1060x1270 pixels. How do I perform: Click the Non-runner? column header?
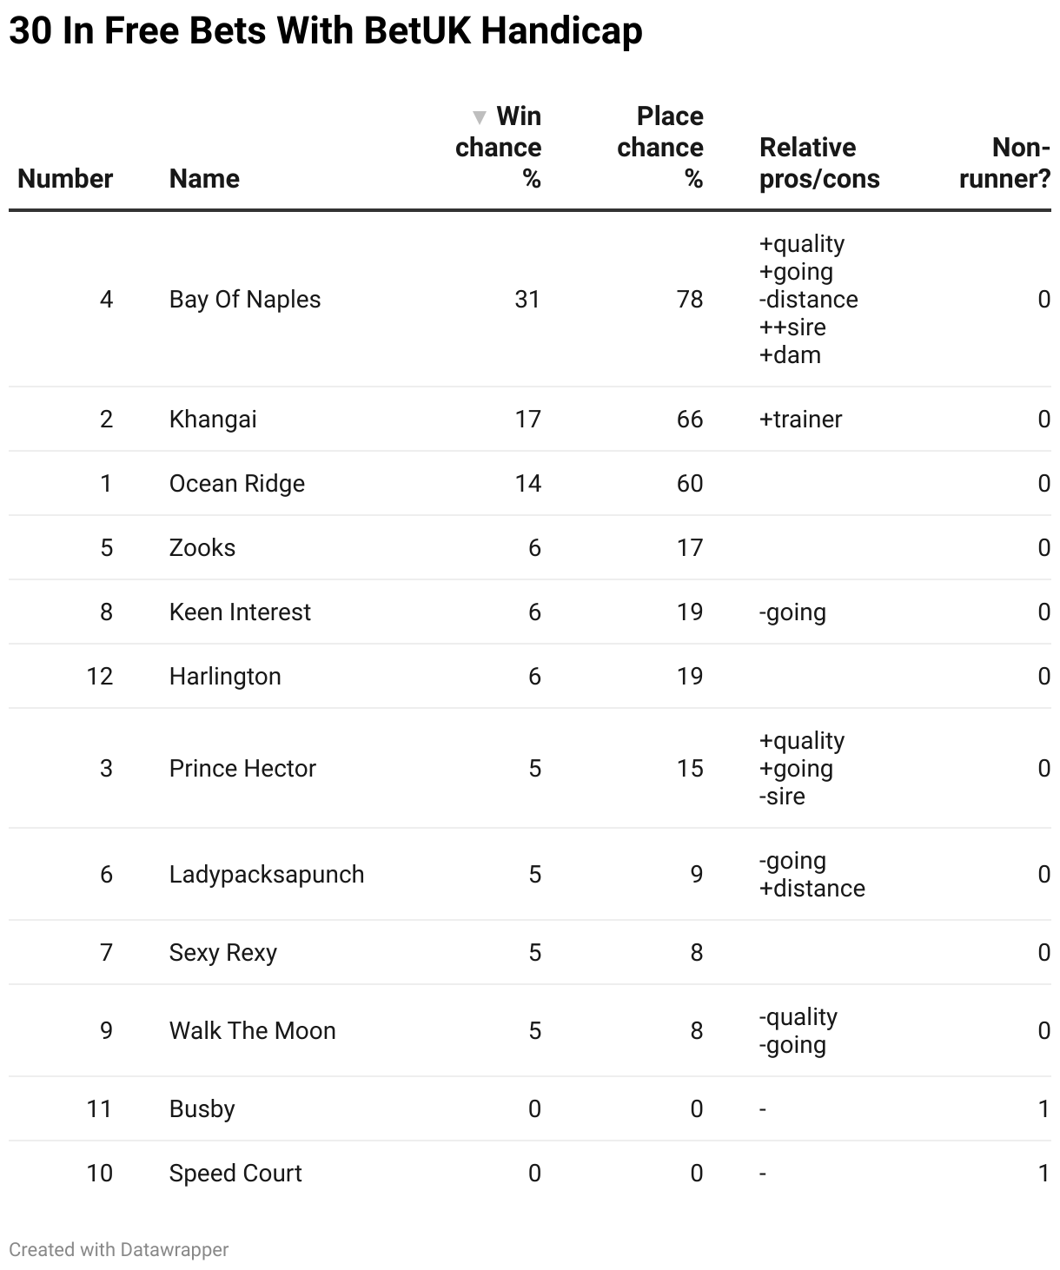click(x=1005, y=163)
